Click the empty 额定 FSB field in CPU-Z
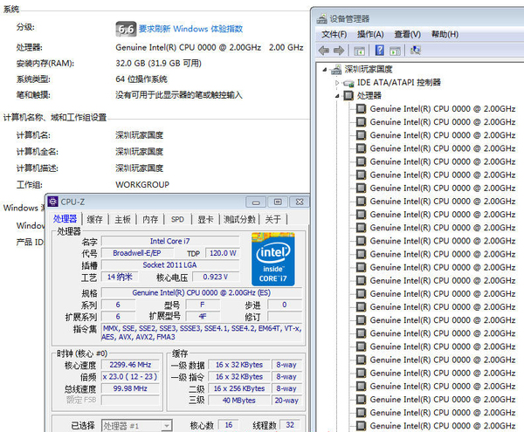Image resolution: width=524 pixels, height=432 pixels. [x=130, y=401]
